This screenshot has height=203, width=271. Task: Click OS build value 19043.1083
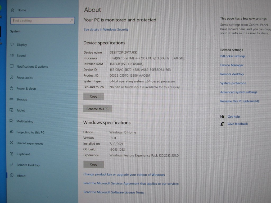[117, 150]
